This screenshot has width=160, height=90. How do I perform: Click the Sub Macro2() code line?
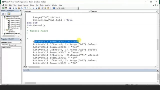36,25
